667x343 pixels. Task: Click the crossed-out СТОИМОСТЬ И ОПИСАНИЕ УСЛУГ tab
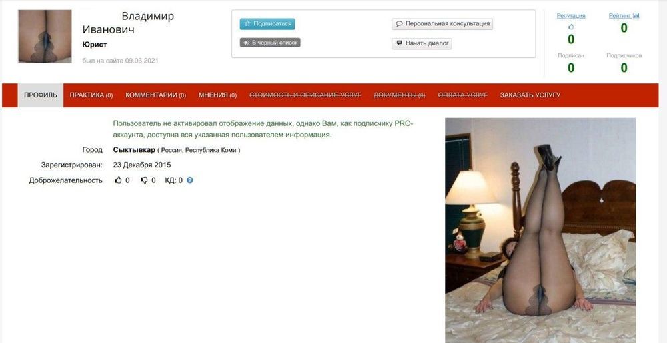(x=305, y=95)
